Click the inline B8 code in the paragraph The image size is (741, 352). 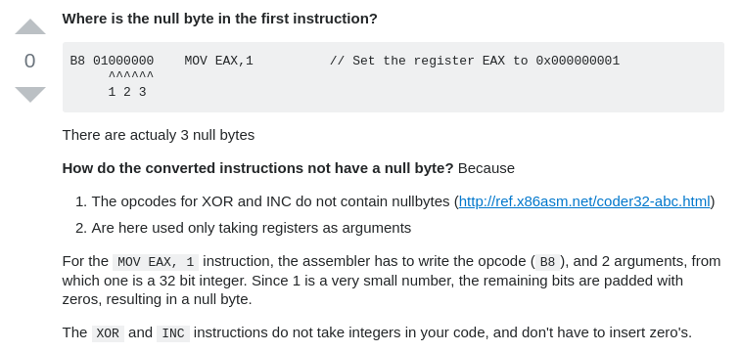548,262
